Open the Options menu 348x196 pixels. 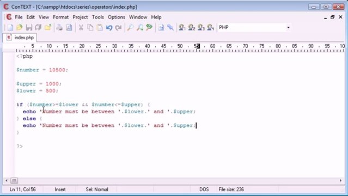click(x=117, y=17)
